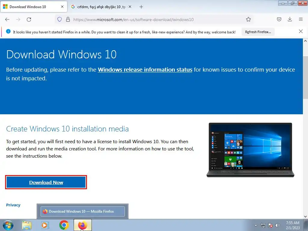
Task: Open the tracking protection shield icon
Action: pos(60,19)
